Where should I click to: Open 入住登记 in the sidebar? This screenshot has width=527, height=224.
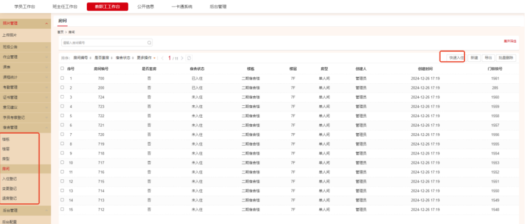click(10, 179)
